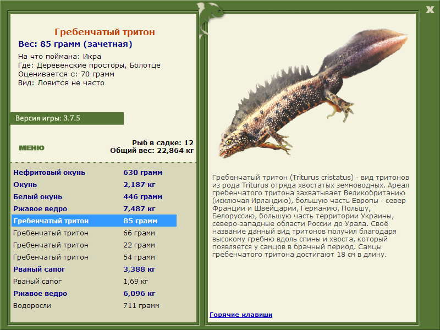Open the Горячие клавиши link

tap(241, 315)
